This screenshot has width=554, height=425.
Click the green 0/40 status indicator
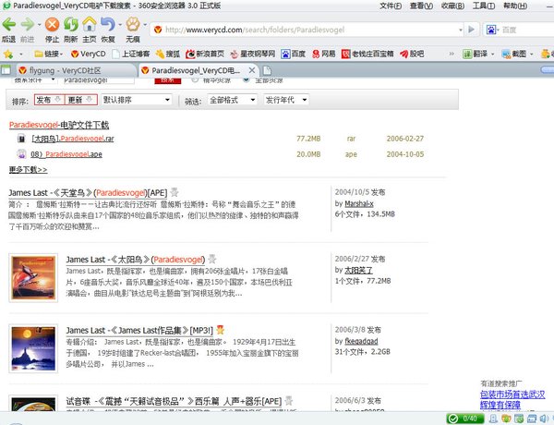click(465, 419)
